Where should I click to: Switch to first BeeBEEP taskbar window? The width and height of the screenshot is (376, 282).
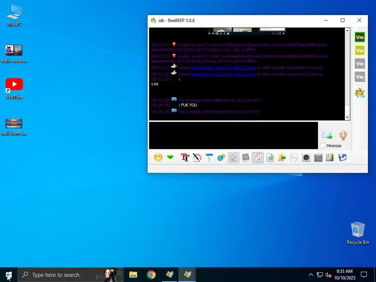(x=170, y=275)
